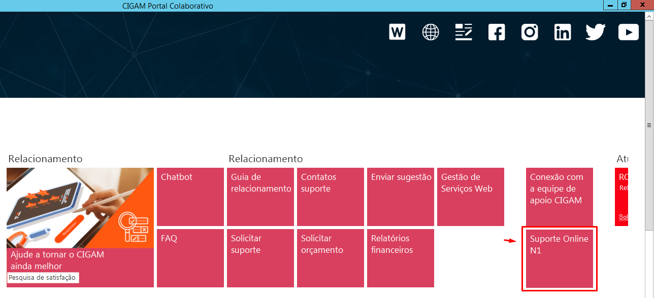The image size is (654, 298).
Task: Open Relatórios financeiros tile
Action: click(x=401, y=258)
